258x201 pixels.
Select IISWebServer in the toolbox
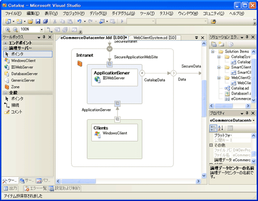28,67
